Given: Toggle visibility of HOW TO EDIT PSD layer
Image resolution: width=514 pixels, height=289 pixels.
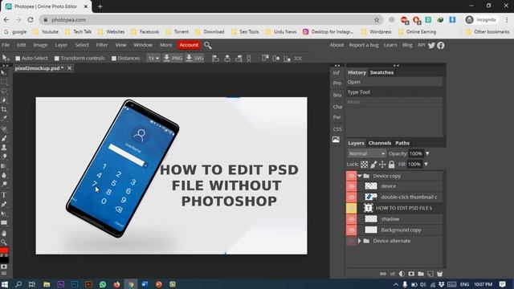Looking at the screenshot, I should (352, 208).
